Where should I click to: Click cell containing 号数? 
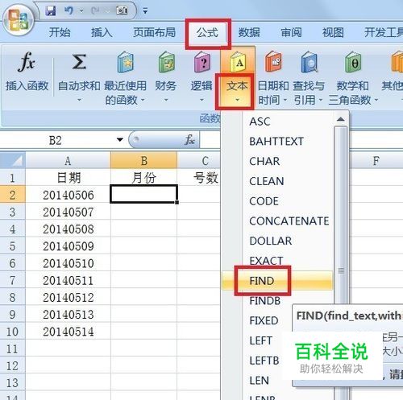(x=199, y=178)
